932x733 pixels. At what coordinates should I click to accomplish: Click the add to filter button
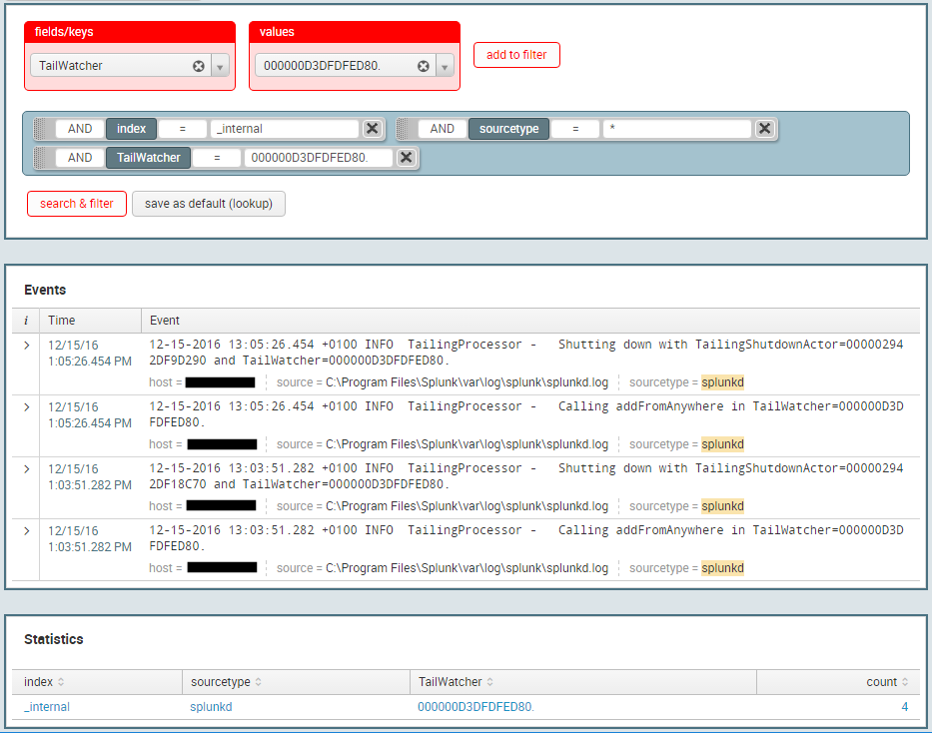516,55
